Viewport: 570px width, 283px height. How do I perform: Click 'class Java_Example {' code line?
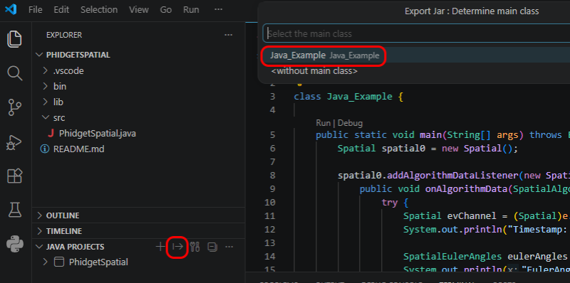pyautogui.click(x=348, y=97)
